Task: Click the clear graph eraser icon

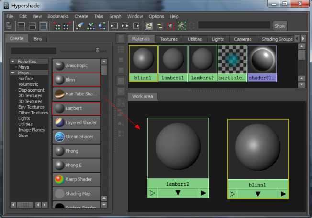Action: click(79, 26)
